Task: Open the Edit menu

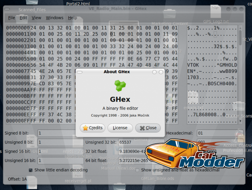Action: point(23,18)
